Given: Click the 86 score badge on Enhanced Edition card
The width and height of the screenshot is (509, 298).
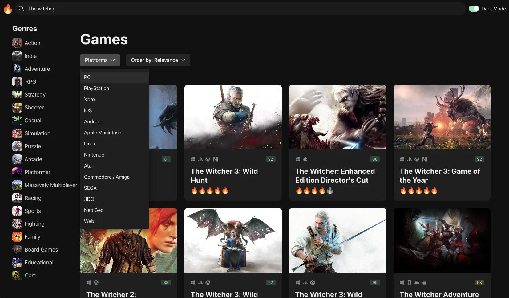Looking at the screenshot, I should coord(375,159).
